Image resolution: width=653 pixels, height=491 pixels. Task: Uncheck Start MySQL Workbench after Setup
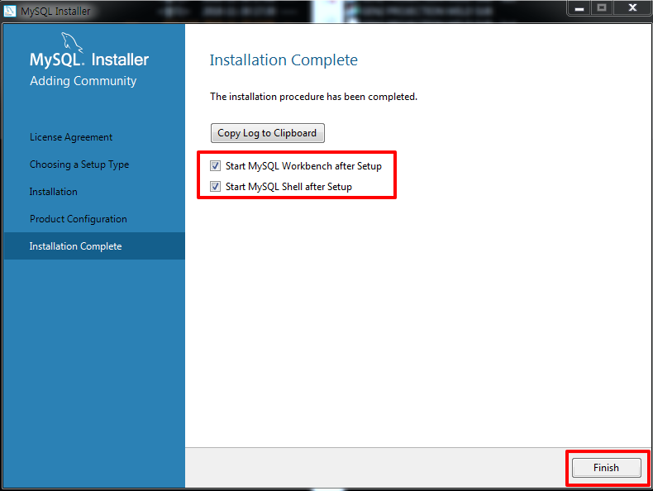215,166
